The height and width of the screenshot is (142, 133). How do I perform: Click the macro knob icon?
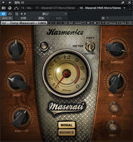point(10,8)
